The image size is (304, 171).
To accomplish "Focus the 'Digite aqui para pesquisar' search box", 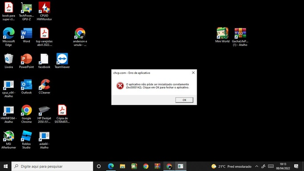I will coord(52,167).
